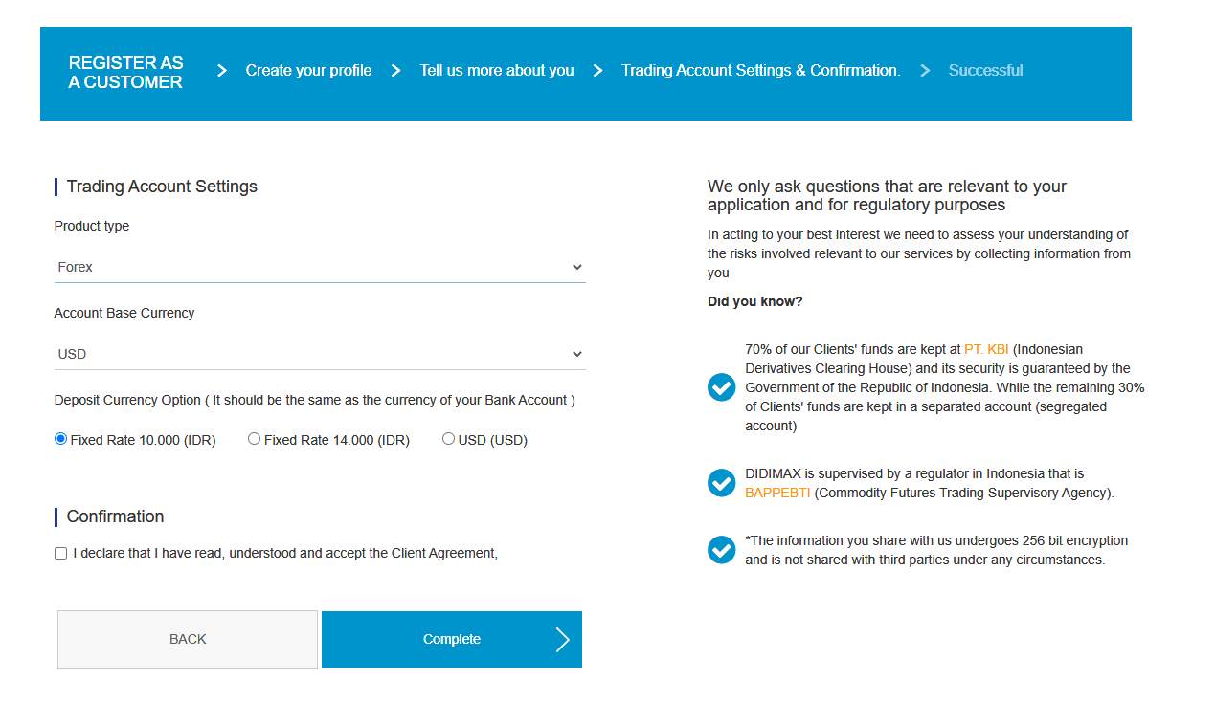Screen dimensions: 1215x703
Task: Open the PT. KBI orange link
Action: (x=986, y=349)
